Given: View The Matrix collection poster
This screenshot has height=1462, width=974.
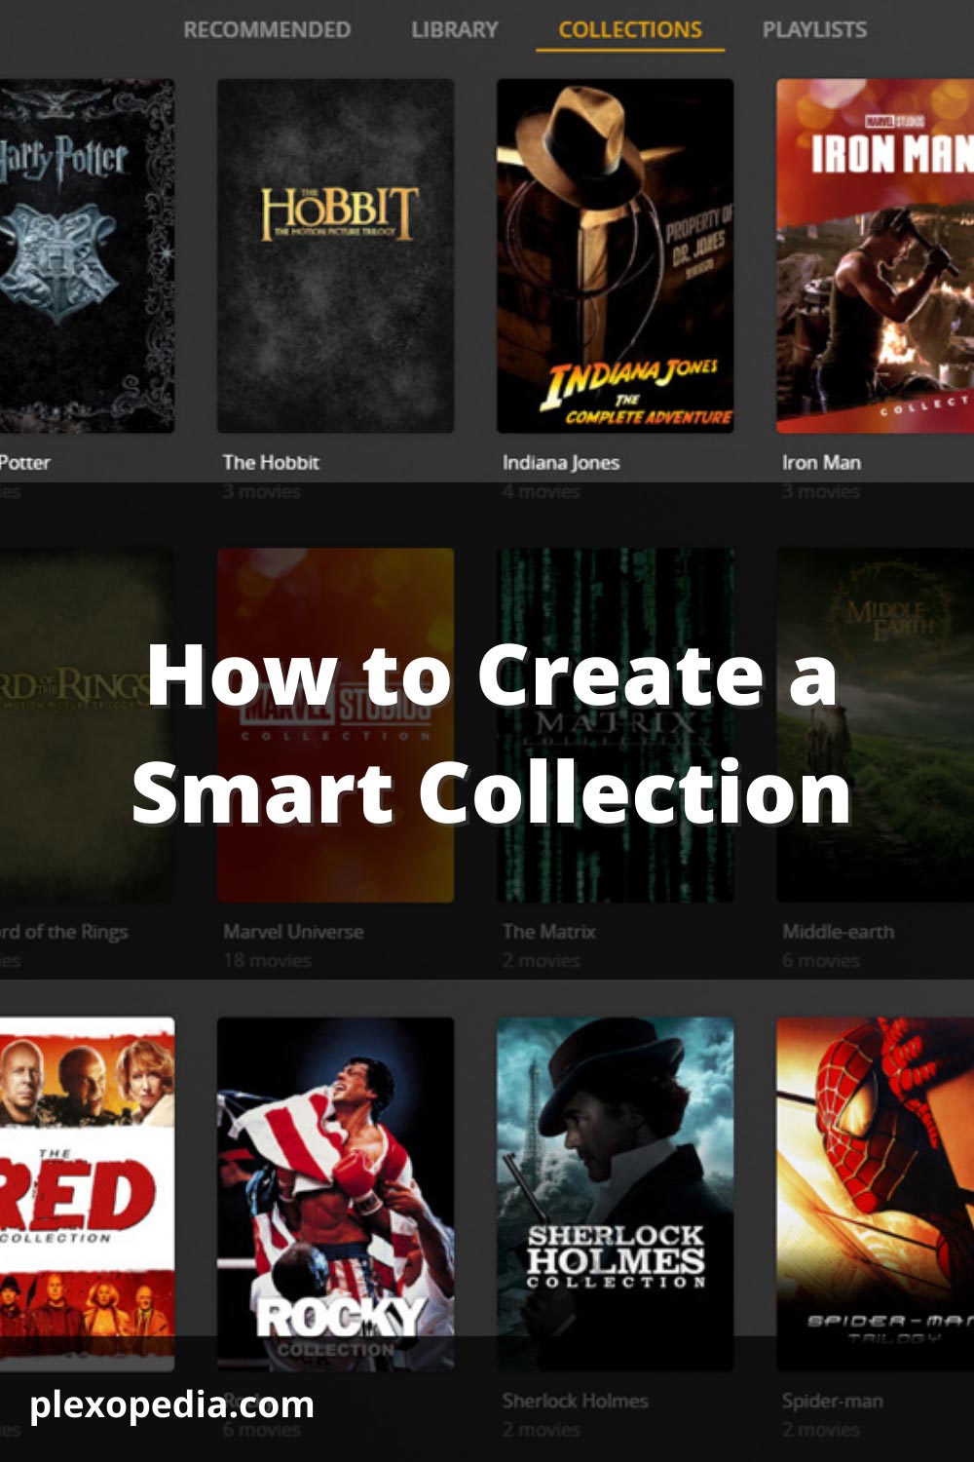Looking at the screenshot, I should tap(616, 726).
